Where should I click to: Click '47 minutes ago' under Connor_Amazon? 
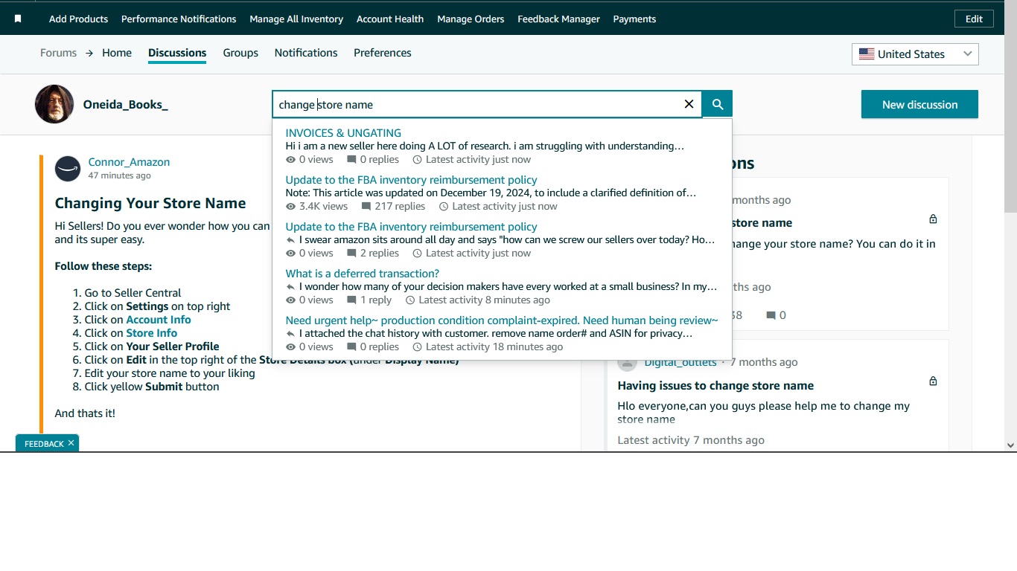pos(119,175)
